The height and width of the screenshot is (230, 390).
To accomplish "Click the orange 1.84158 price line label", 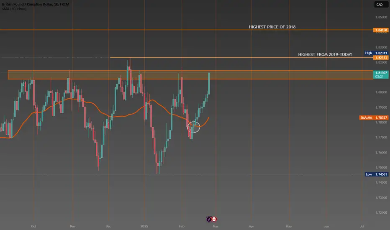I will click(380, 30).
